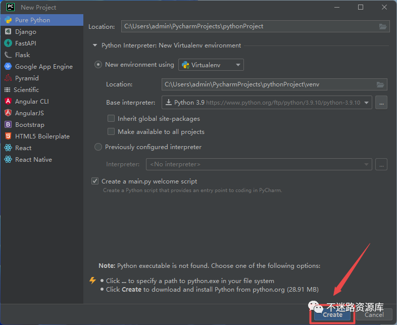Pick the Flask project type icon
The width and height of the screenshot is (397, 325).
coord(8,55)
